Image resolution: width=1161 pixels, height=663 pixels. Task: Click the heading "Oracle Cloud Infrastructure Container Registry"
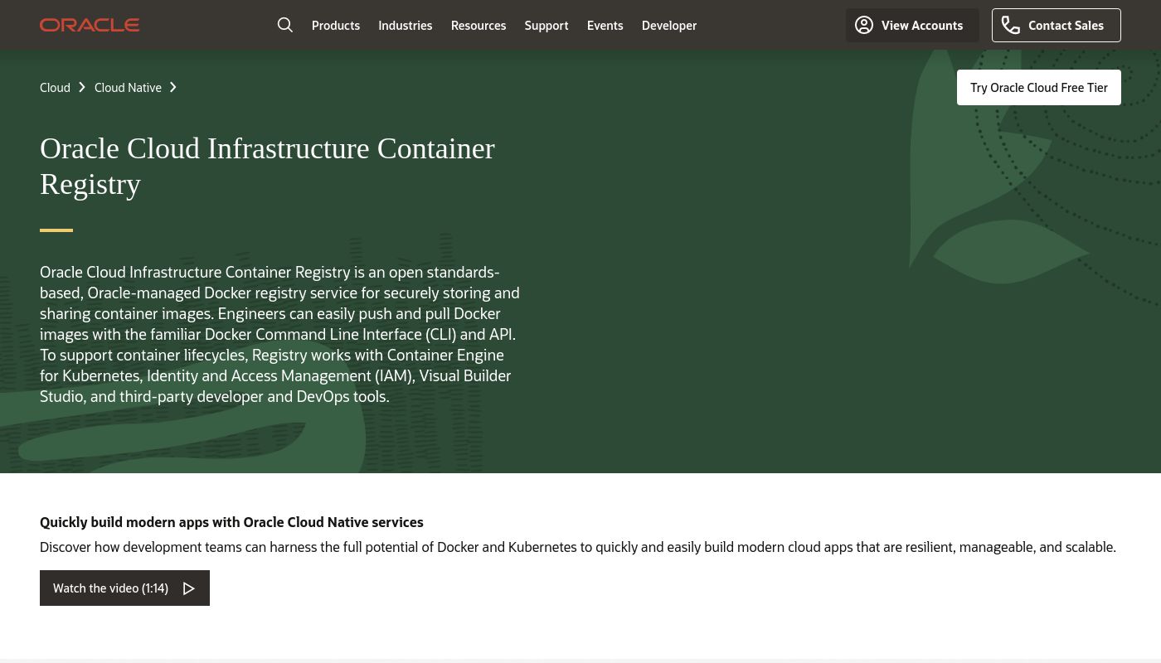tap(267, 166)
